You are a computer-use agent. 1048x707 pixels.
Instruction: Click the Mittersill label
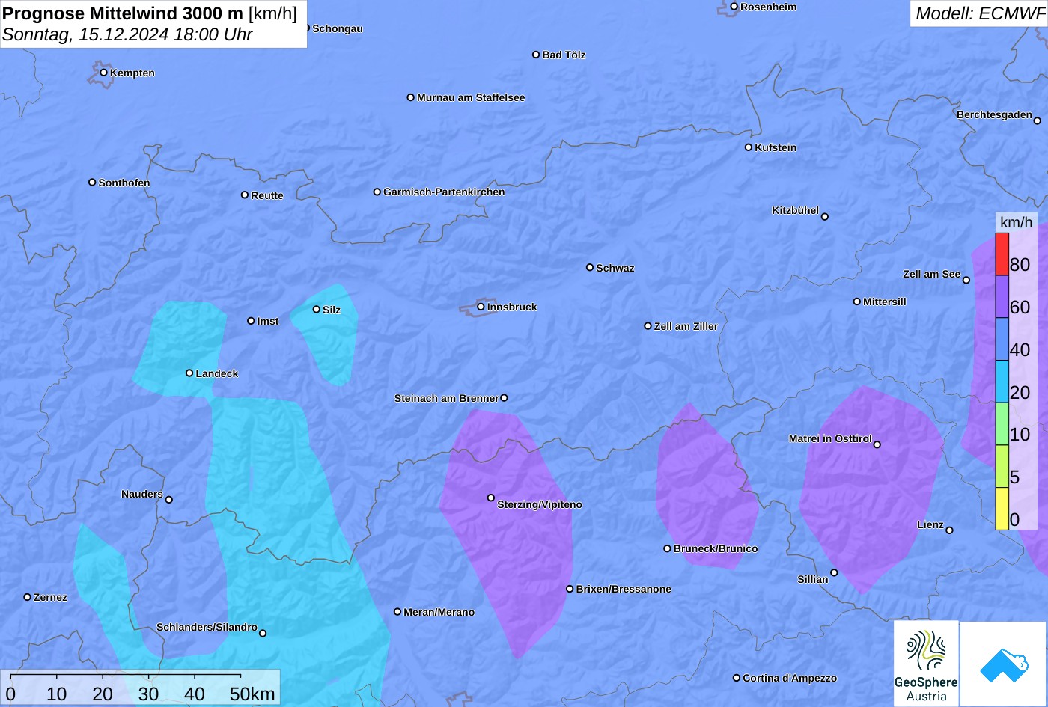pos(885,302)
